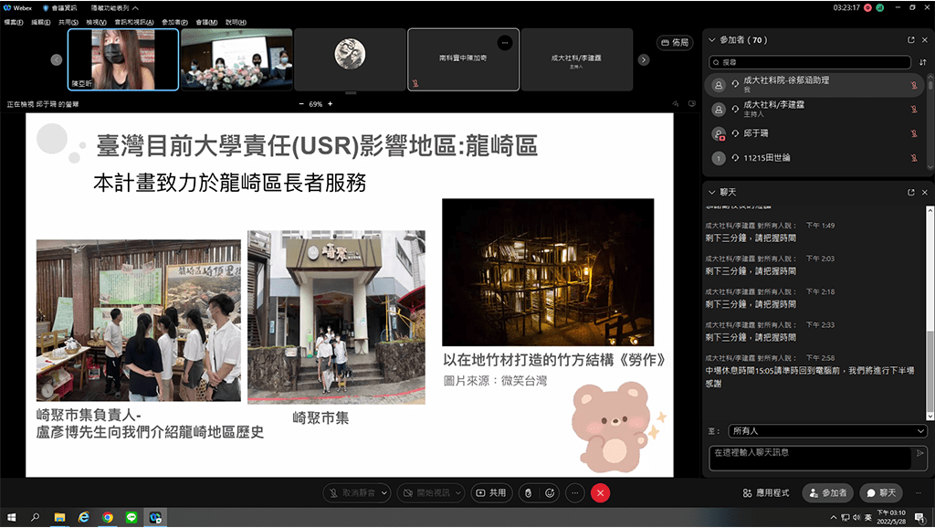Viewport: 935px width, 528px height.
Task: Click the more options ellipsis in bottom toolbar
Action: [574, 492]
